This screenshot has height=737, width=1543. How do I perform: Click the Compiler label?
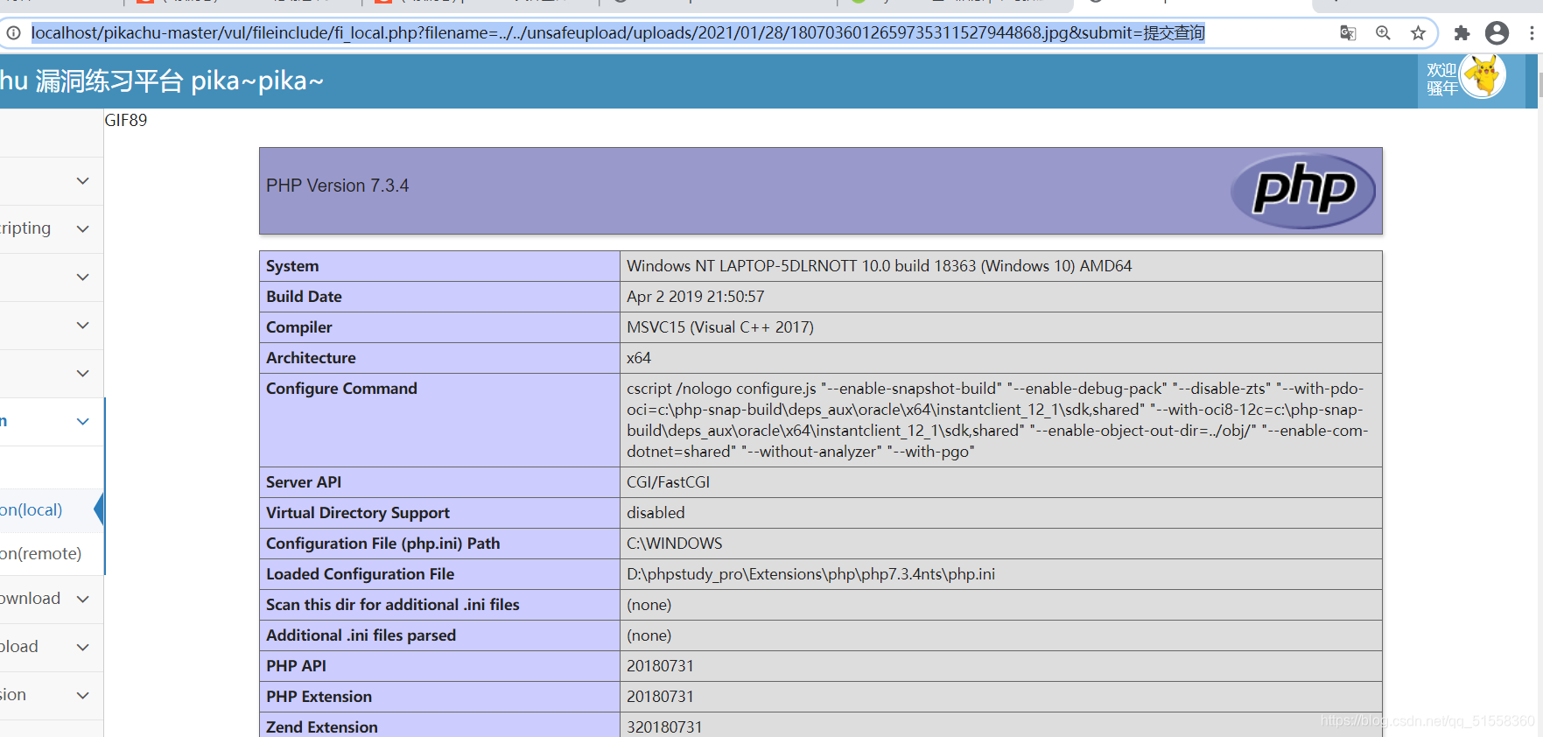pyautogui.click(x=299, y=327)
